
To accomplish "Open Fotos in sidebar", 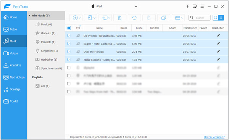I will click(14, 29).
